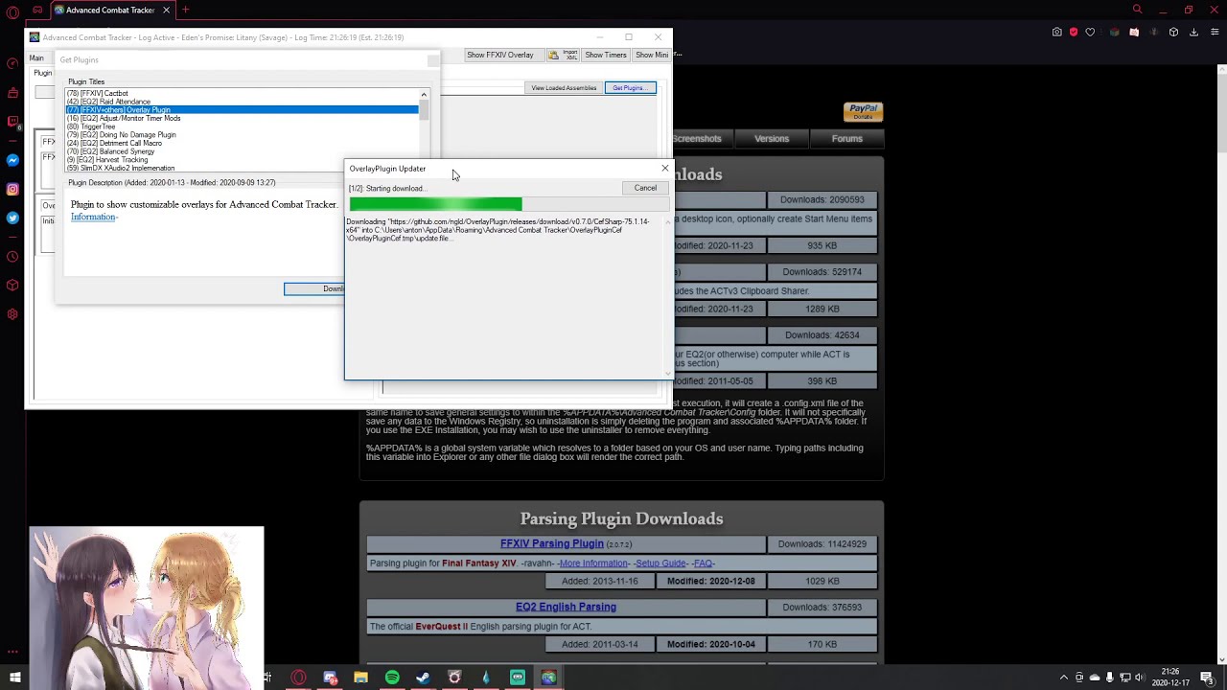The width and height of the screenshot is (1227, 690).
Task: Open History clock icon in sidebar
Action: click(12, 256)
